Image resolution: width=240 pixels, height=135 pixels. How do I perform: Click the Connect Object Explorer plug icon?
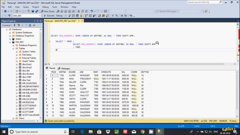(x=15, y=25)
